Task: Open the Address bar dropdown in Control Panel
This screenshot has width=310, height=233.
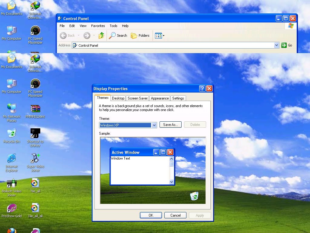Action: 276,45
